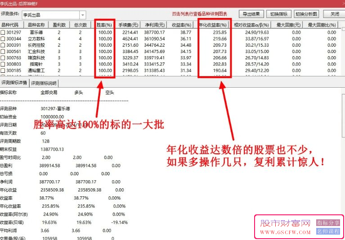Sort by the 品种名称 column header
Screen dimensions: 345x240
tap(36, 25)
